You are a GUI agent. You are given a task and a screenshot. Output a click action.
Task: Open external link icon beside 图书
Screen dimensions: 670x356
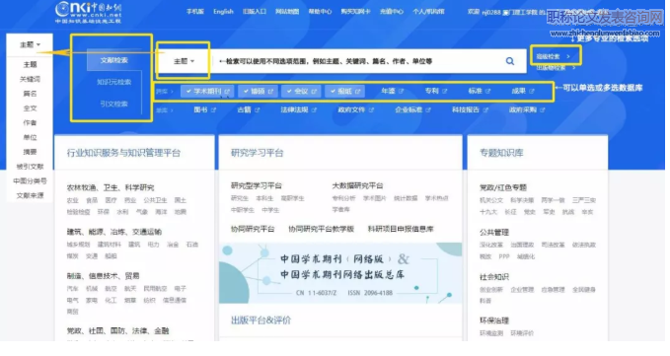213,110
